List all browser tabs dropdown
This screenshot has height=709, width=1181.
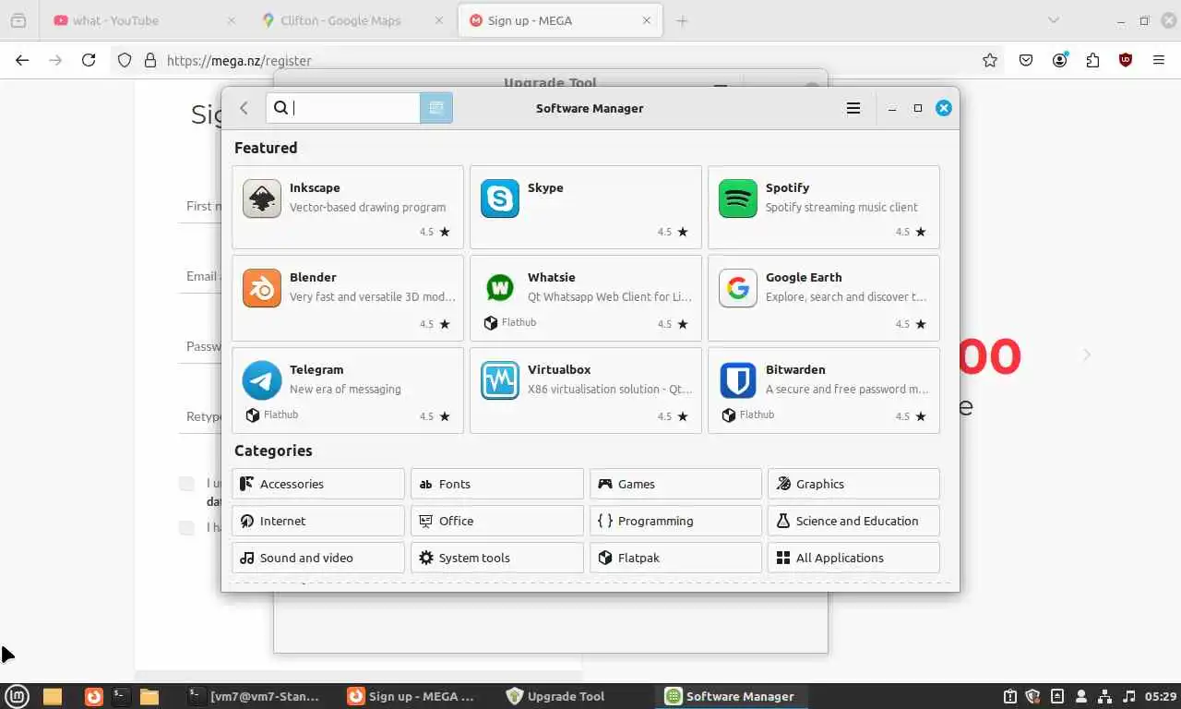1053,20
